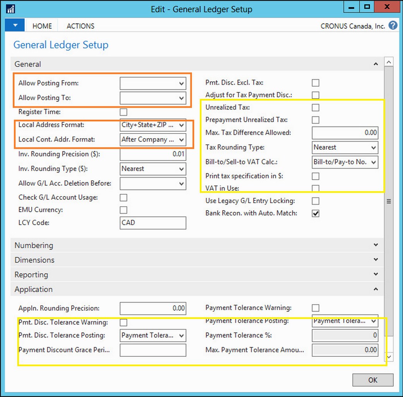Click the scroll up arrow of the page scrollbar

click(389, 62)
